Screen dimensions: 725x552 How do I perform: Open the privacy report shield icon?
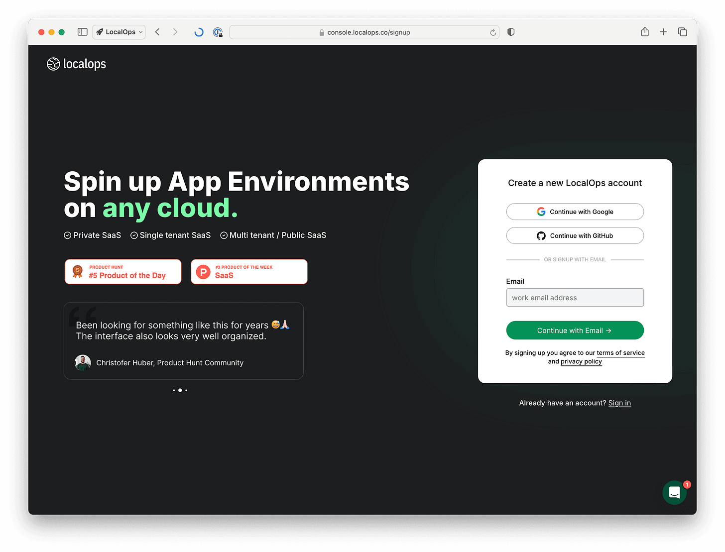pyautogui.click(x=511, y=32)
